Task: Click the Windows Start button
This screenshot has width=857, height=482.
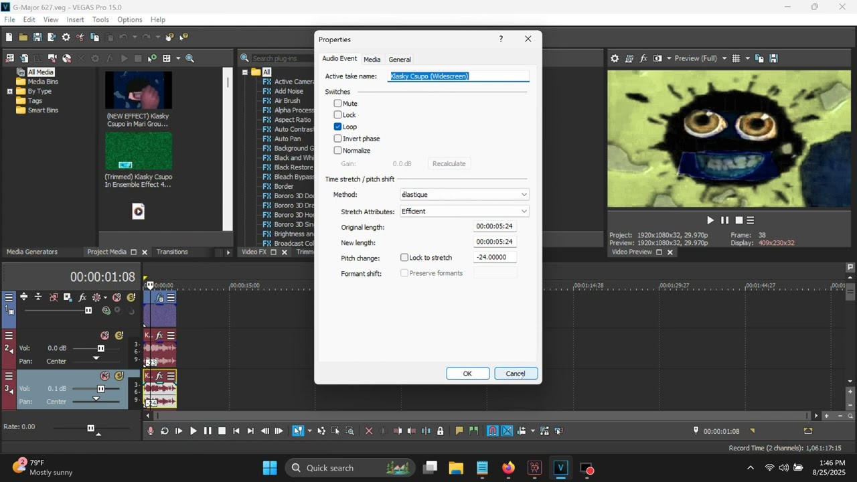Action: coord(270,468)
